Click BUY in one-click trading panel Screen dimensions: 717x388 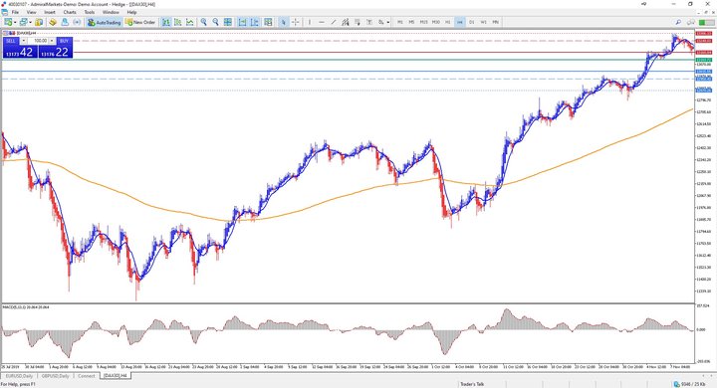pos(64,41)
